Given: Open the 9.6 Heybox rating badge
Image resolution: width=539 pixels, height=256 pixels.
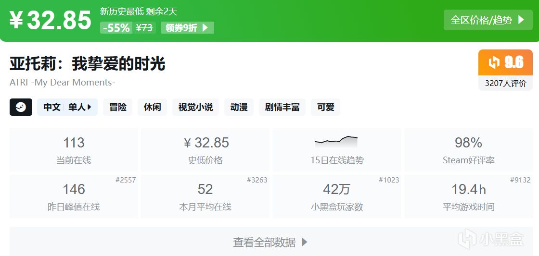Looking at the screenshot, I should pyautogui.click(x=505, y=62).
